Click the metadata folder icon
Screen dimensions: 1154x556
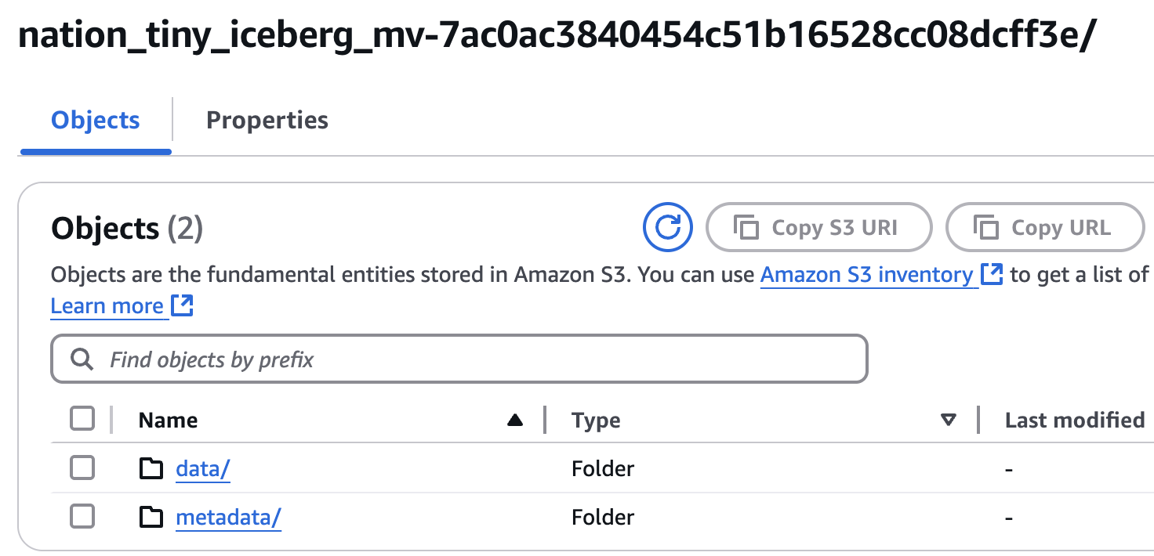pos(151,518)
